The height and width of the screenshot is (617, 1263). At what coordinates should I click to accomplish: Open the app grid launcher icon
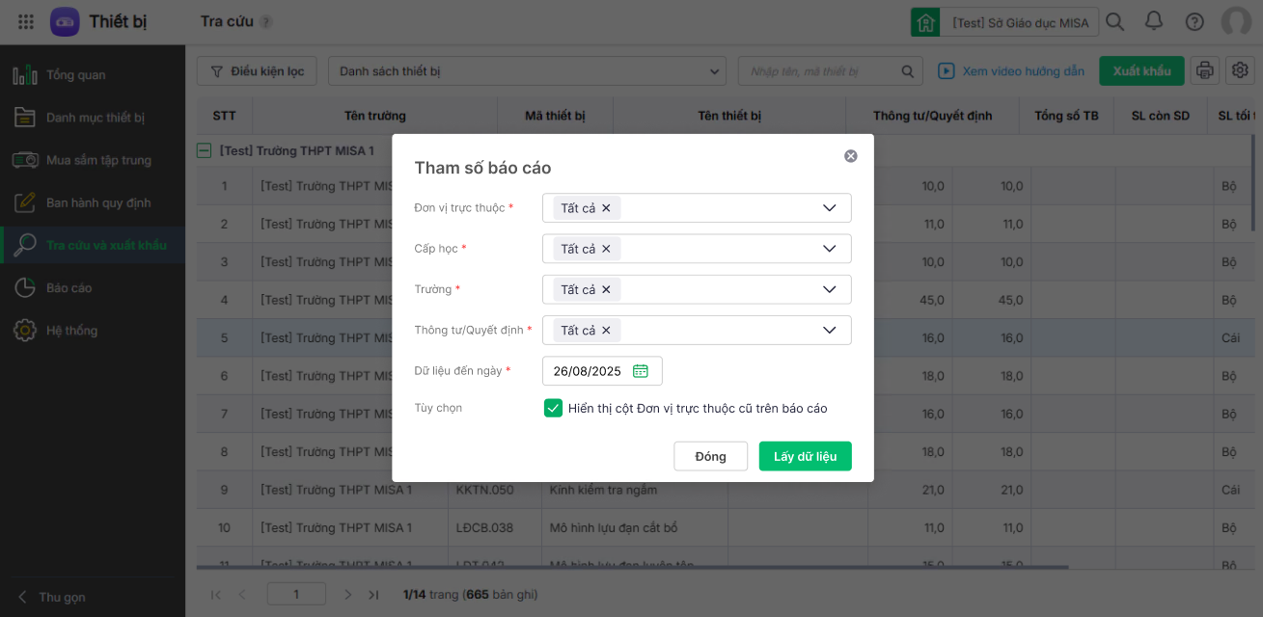coord(26,21)
